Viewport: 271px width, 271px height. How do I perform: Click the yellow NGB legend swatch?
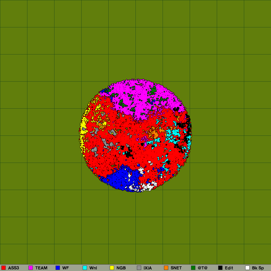tap(112, 268)
